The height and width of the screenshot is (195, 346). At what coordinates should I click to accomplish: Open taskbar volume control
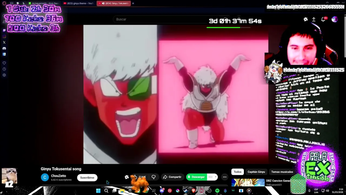pyautogui.click(x=327, y=191)
